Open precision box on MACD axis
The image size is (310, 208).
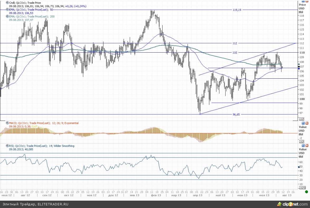tap(301, 141)
